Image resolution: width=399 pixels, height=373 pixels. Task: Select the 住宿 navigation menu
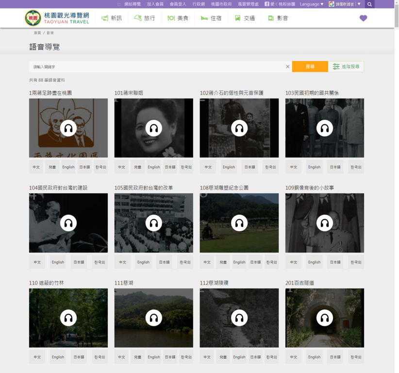pos(211,18)
